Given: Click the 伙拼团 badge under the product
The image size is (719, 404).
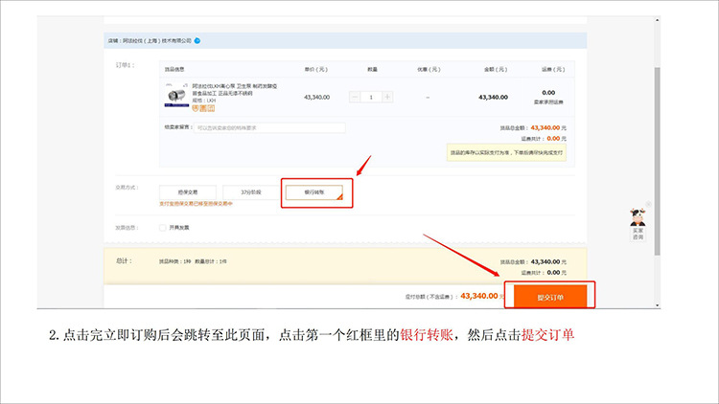Looking at the screenshot, I should pos(203,108).
